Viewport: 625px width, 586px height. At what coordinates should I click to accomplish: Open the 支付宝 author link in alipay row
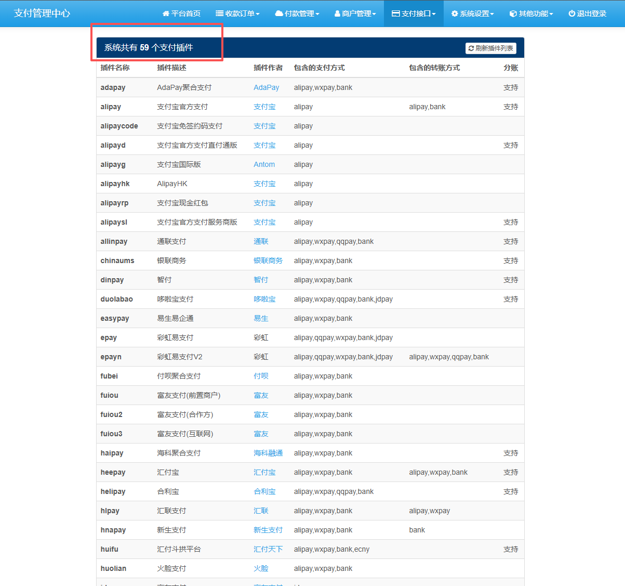[x=264, y=107]
